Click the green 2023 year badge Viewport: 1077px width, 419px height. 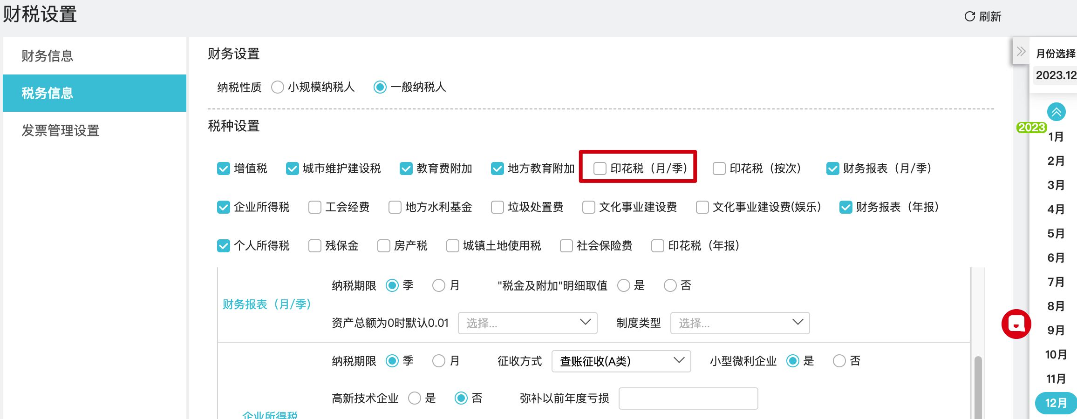point(1031,128)
